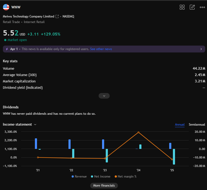Click the right arrow on news banner
This screenshot has height=190, width=207.
[x=201, y=49]
